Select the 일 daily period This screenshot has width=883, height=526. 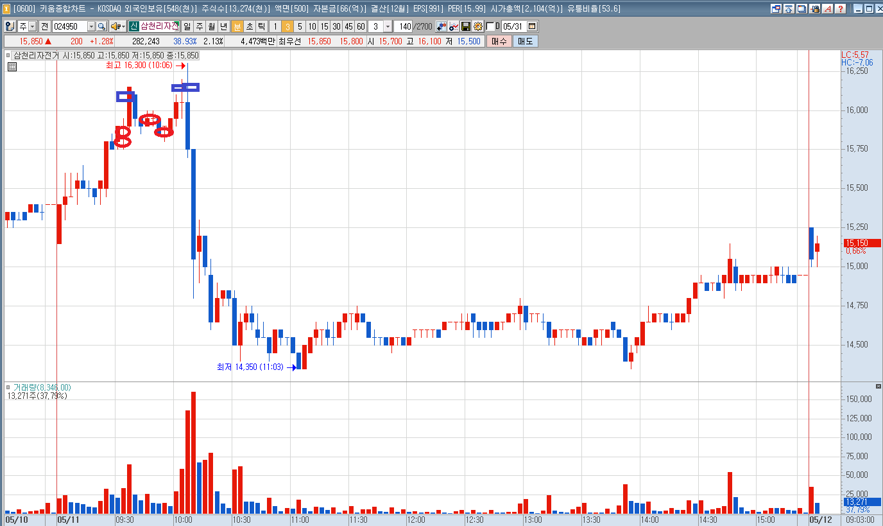[187, 26]
